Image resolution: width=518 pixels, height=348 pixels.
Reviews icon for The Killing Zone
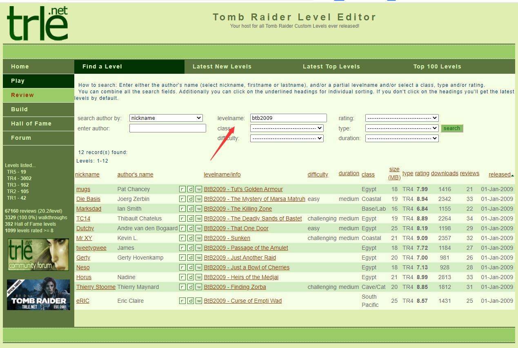point(182,209)
